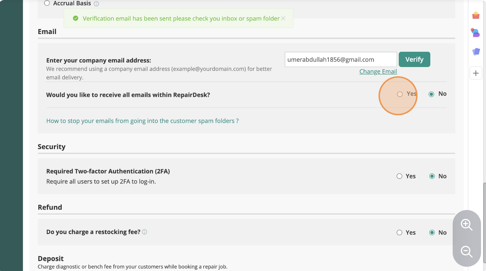Dismiss the verification email notification
486x271 pixels.
[x=283, y=18]
